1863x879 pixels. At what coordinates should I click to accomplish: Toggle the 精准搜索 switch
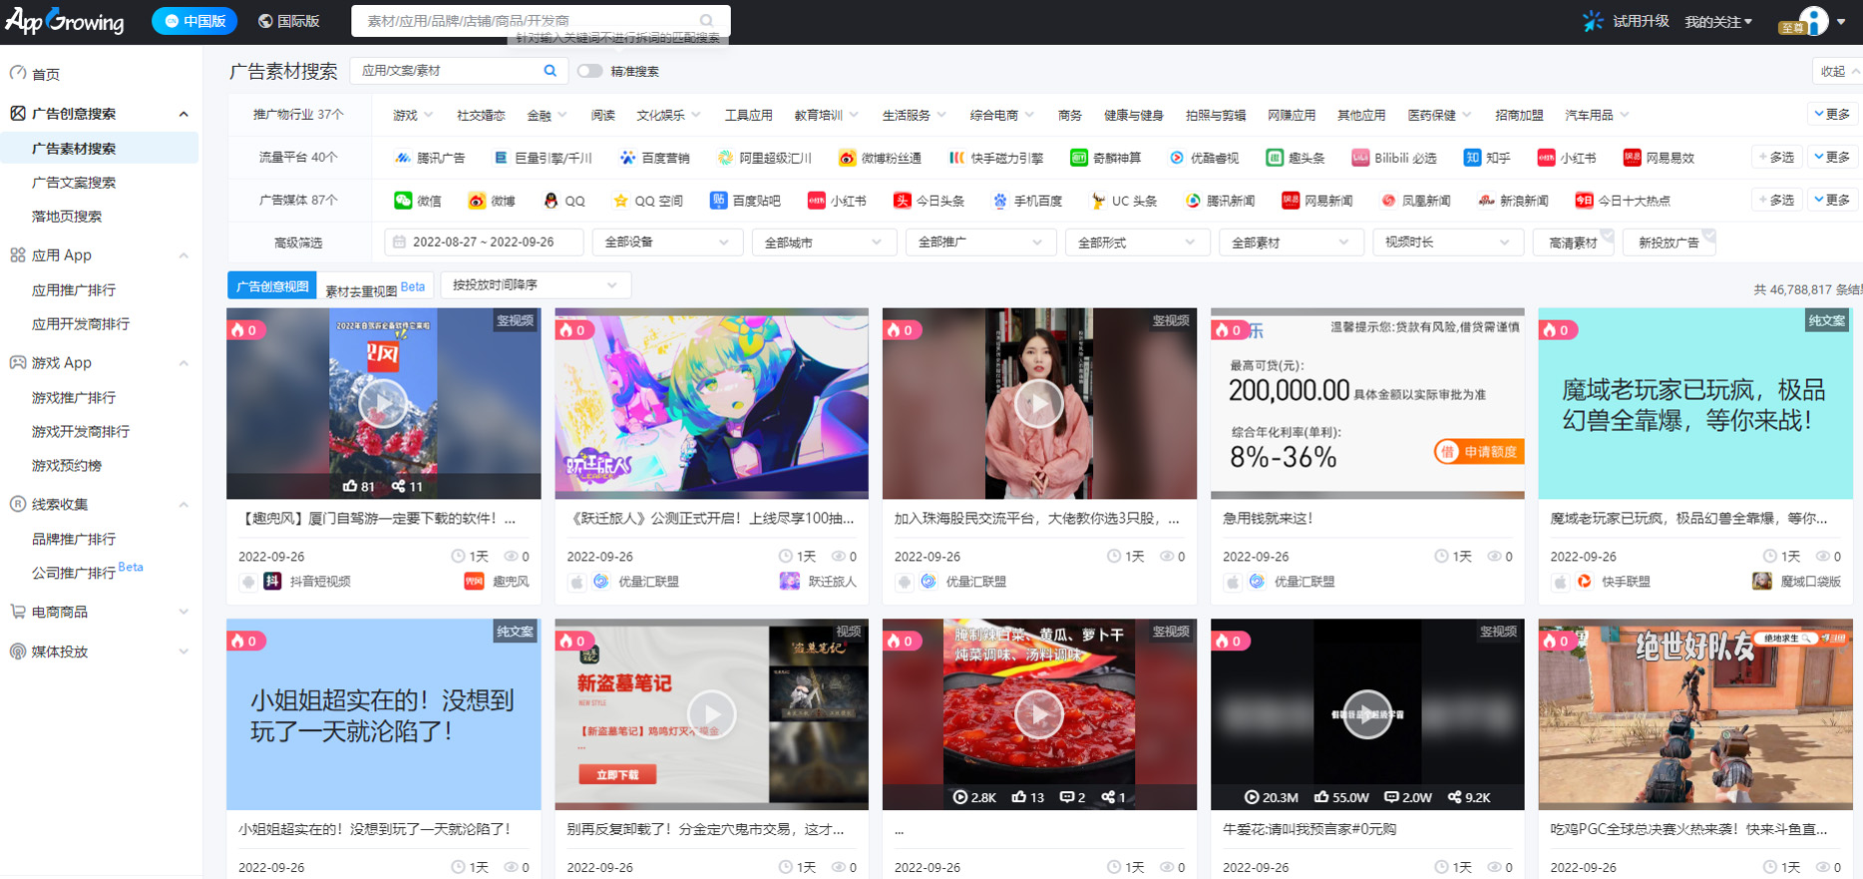[589, 71]
